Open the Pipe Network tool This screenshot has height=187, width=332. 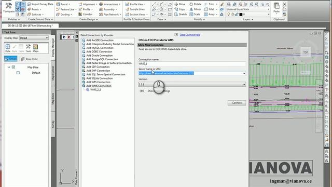(x=110, y=15)
